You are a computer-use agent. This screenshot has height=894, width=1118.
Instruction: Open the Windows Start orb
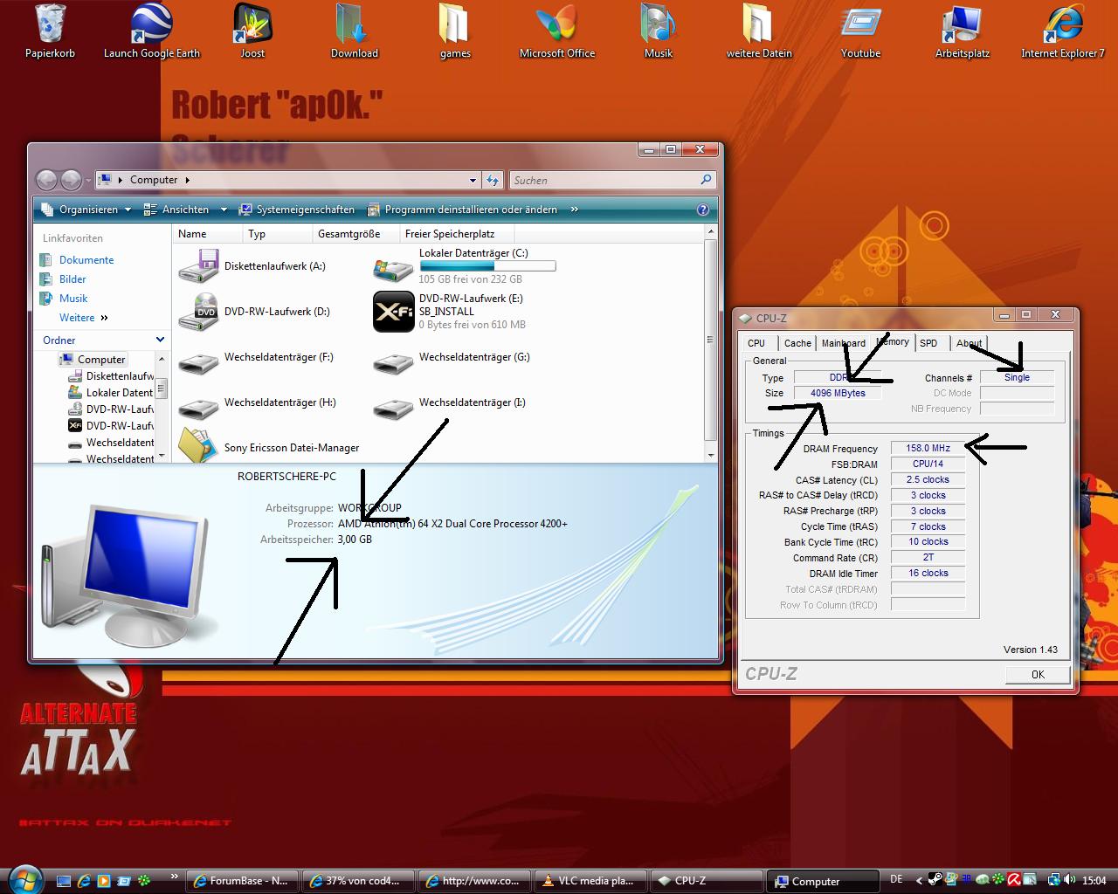click(24, 878)
